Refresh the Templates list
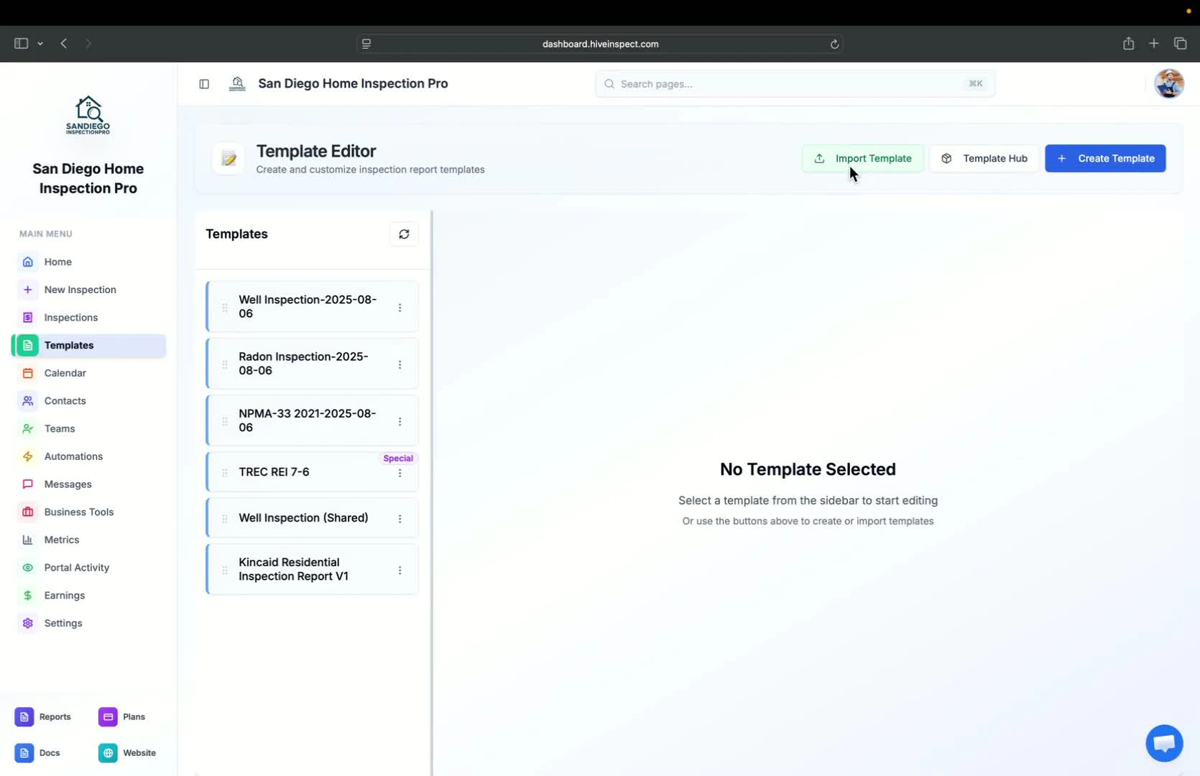This screenshot has height=776, width=1200. 404,234
